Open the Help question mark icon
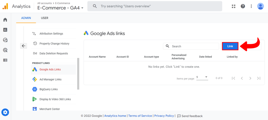This screenshot has height=120, width=268. tap(243, 6)
